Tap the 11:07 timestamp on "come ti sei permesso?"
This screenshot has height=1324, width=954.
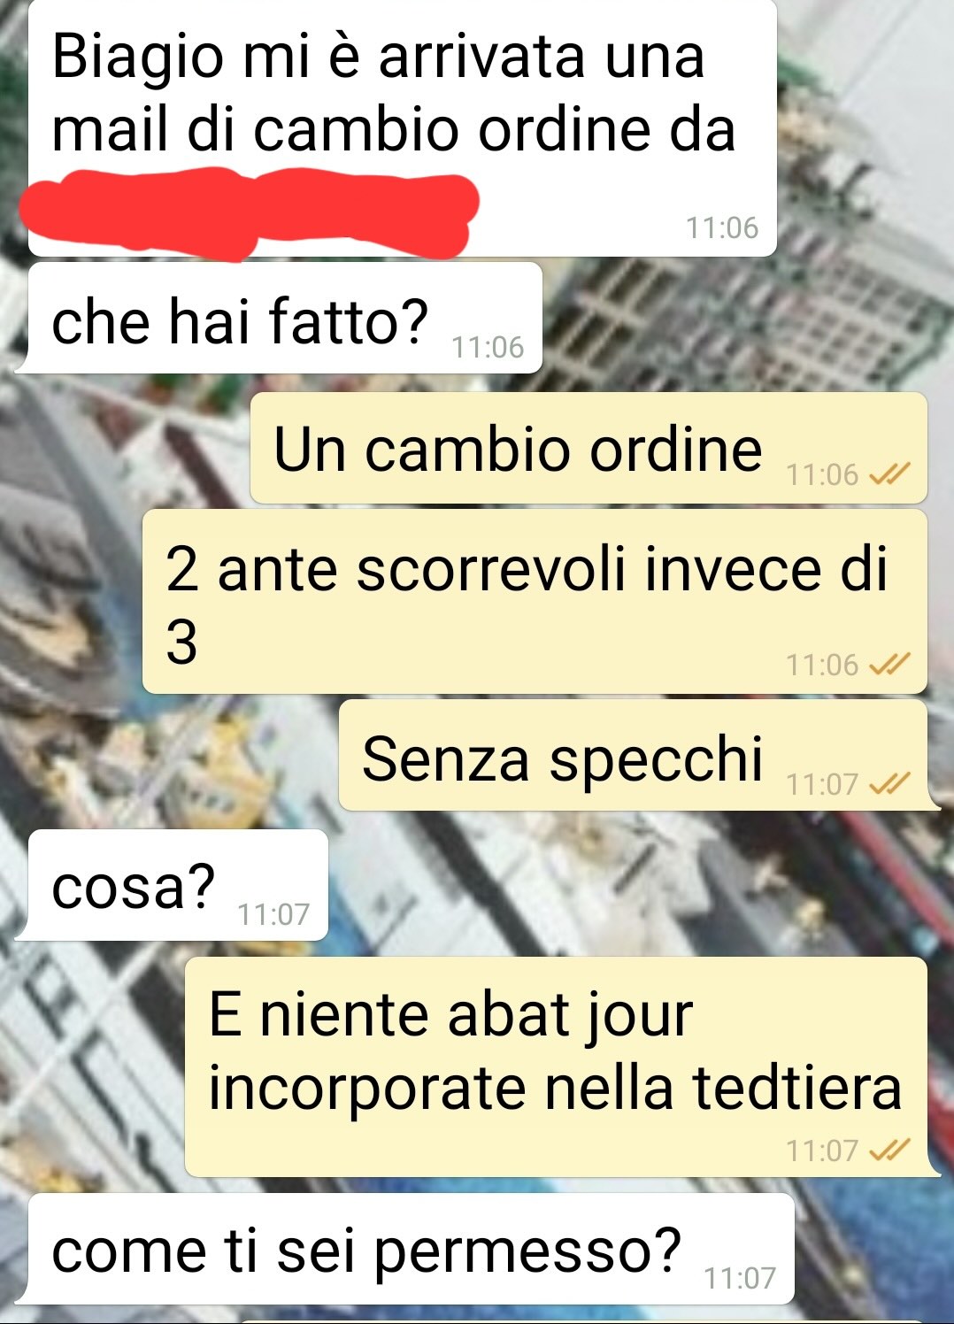[740, 1278]
